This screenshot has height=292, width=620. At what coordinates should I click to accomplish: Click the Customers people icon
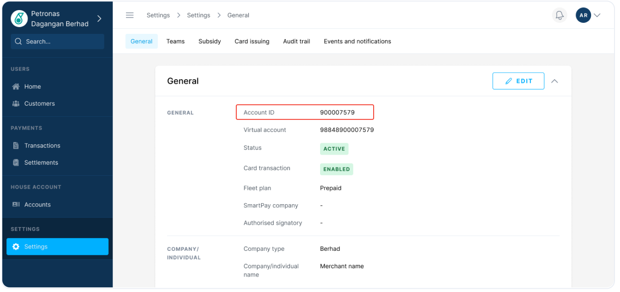[x=16, y=103]
